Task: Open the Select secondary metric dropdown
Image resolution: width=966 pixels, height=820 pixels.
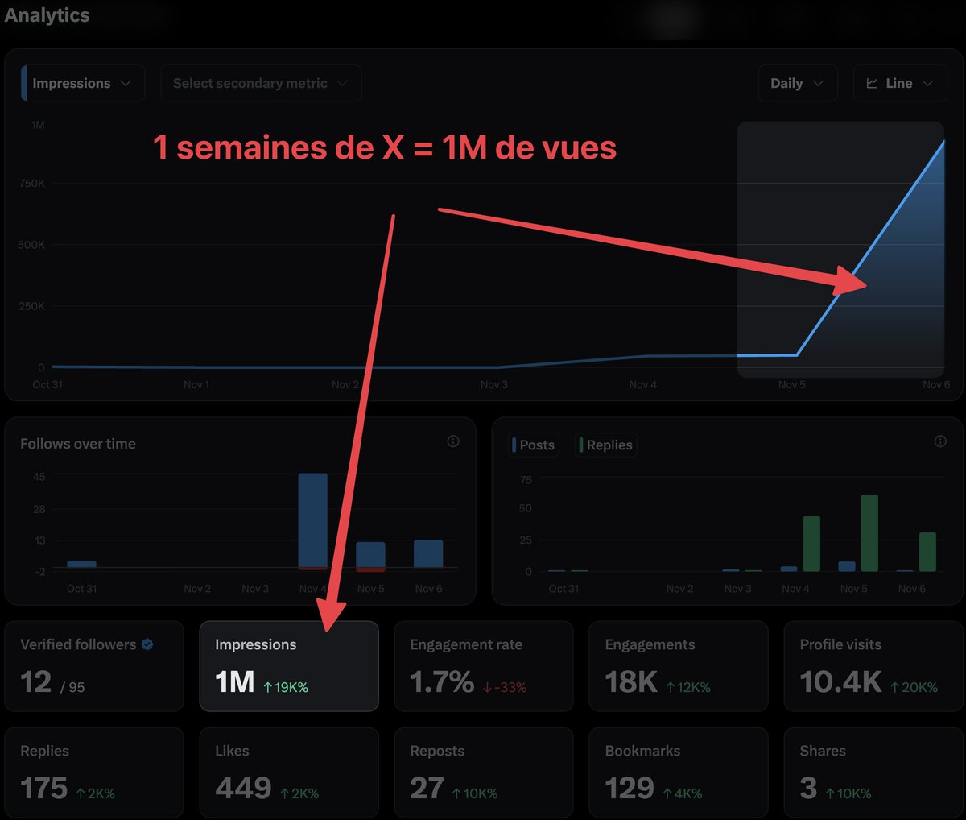Action: tap(261, 83)
